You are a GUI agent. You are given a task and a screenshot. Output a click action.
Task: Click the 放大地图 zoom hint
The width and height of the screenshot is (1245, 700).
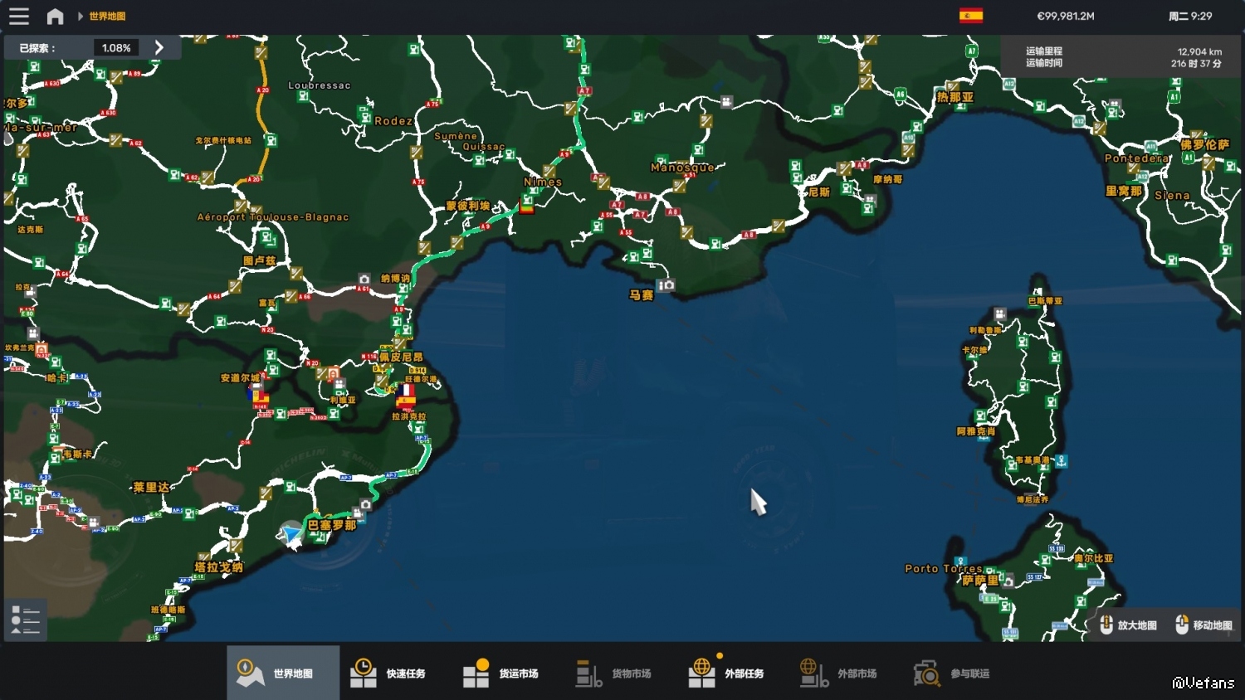pyautogui.click(x=1137, y=625)
